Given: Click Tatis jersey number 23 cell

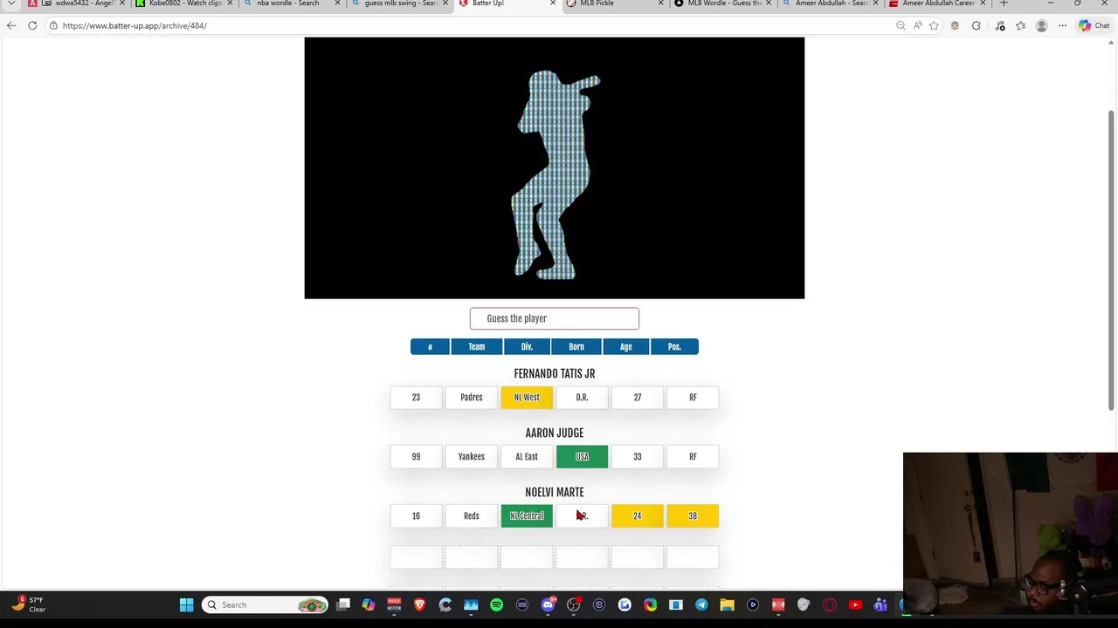Looking at the screenshot, I should click(416, 398).
